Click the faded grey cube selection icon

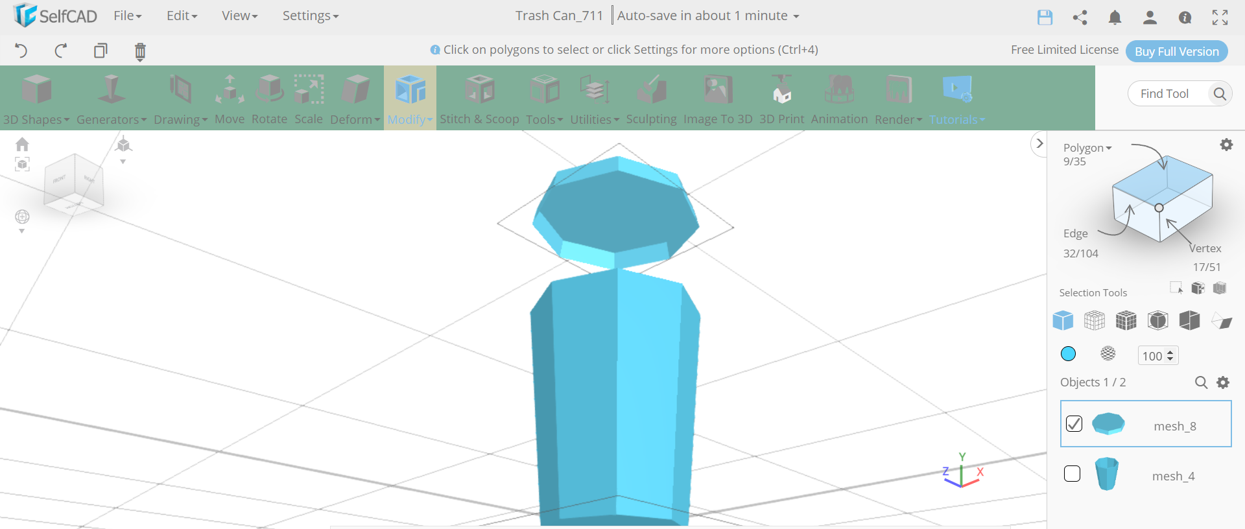pyautogui.click(x=1220, y=288)
